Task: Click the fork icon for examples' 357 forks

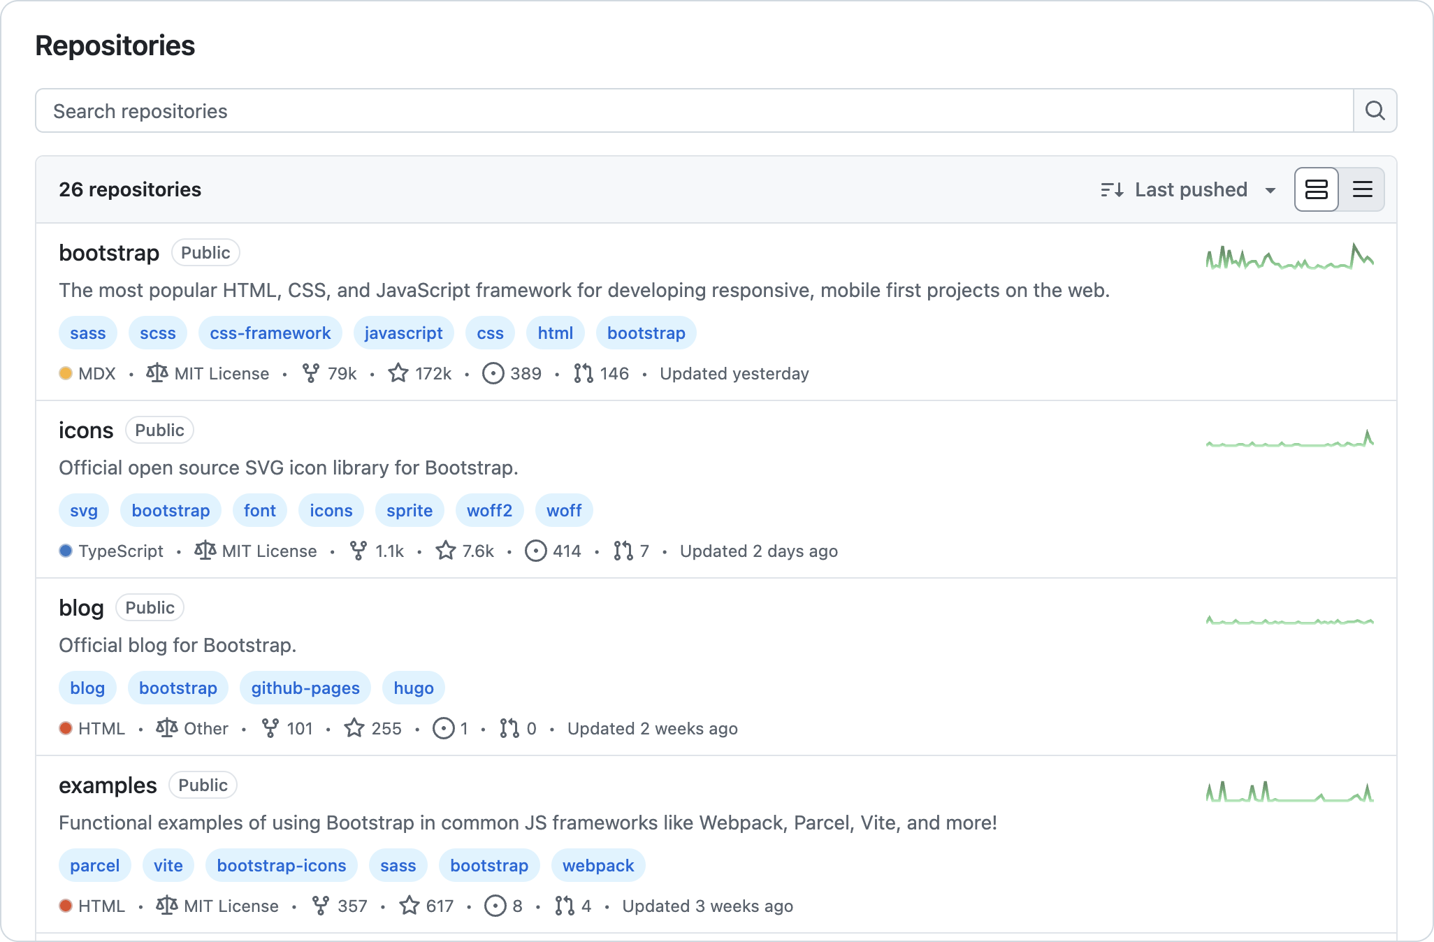Action: tap(321, 906)
